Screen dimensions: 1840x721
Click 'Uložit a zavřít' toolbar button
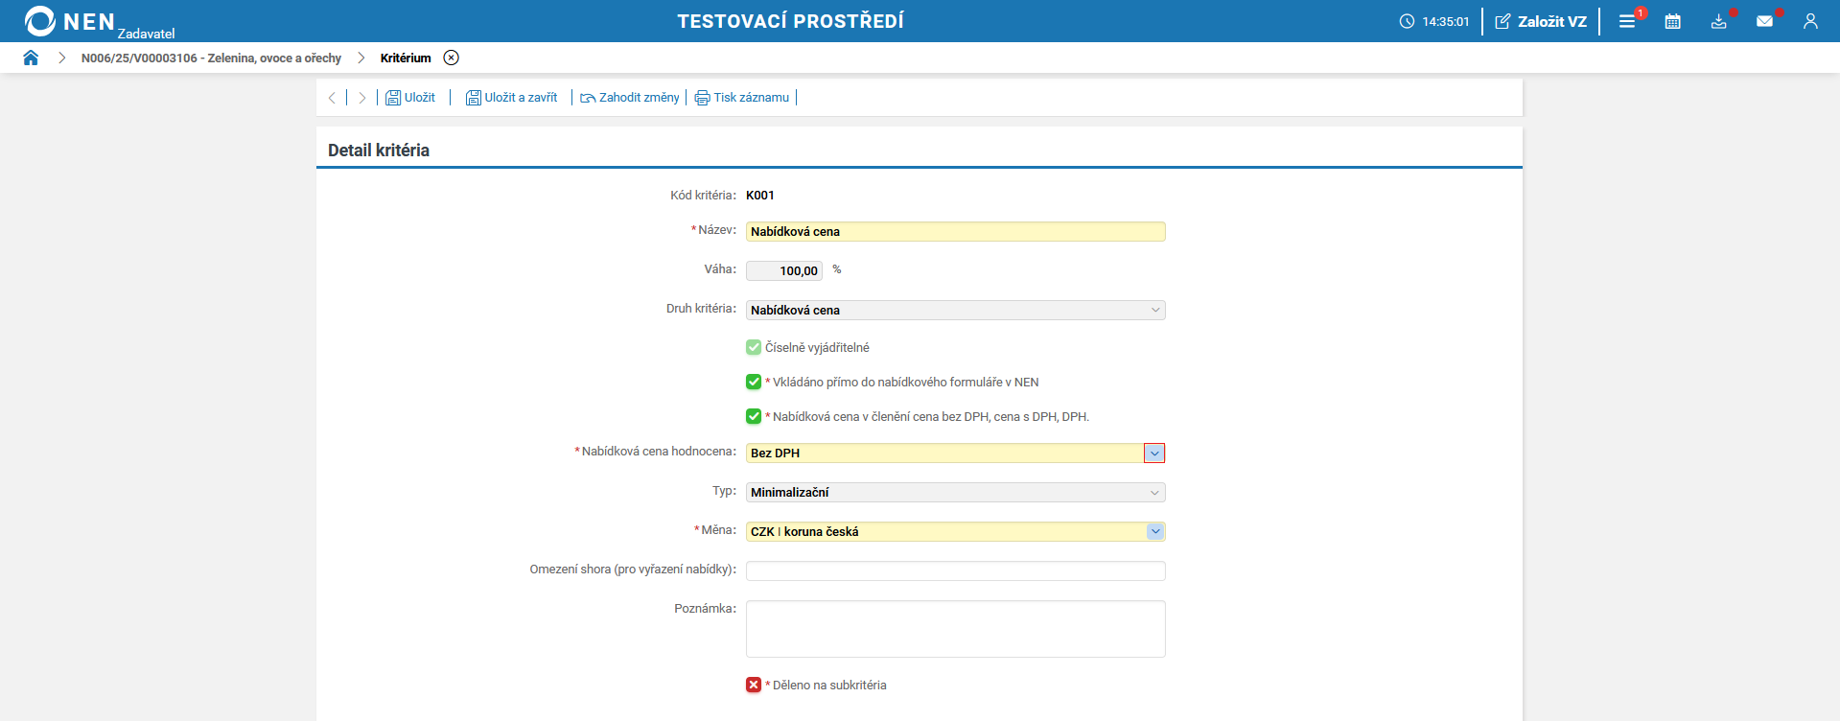tap(511, 98)
